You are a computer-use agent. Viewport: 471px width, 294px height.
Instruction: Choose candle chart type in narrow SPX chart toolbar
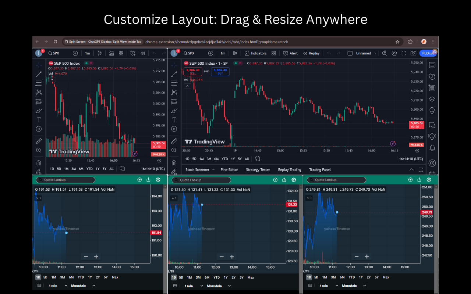click(99, 53)
